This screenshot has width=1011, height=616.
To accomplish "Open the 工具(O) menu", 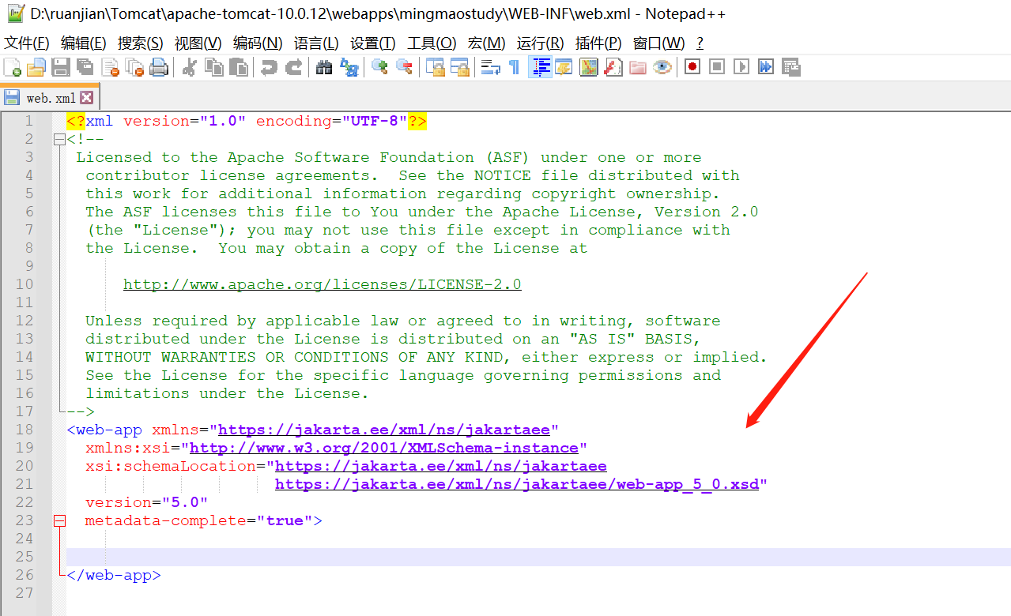I will pos(432,43).
